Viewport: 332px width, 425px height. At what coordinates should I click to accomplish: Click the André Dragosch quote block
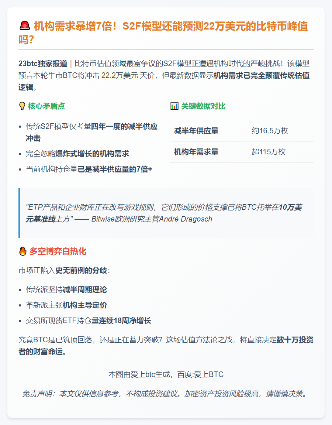tap(166, 213)
